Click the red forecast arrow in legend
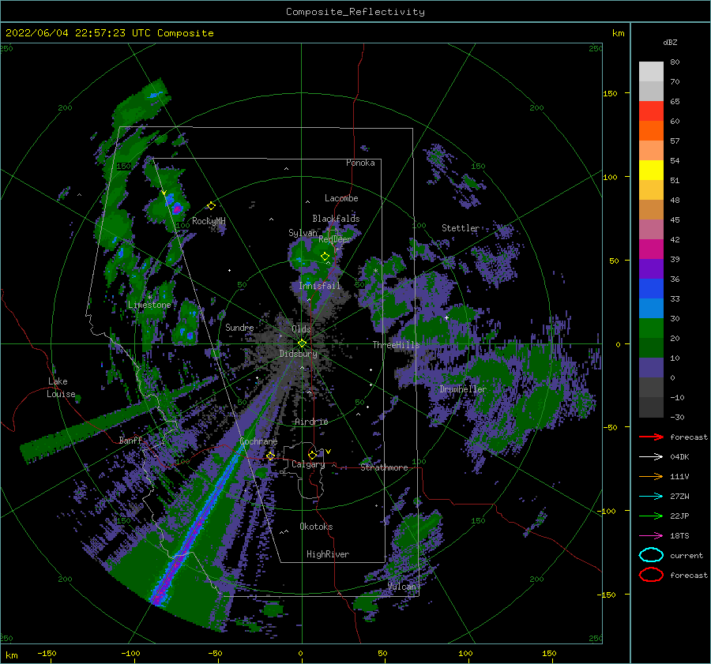Viewport: 711px width, 664px height. point(651,437)
